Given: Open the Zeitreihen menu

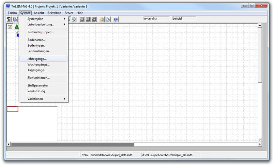Looking at the screenshot, I should pyautogui.click(x=54, y=13).
